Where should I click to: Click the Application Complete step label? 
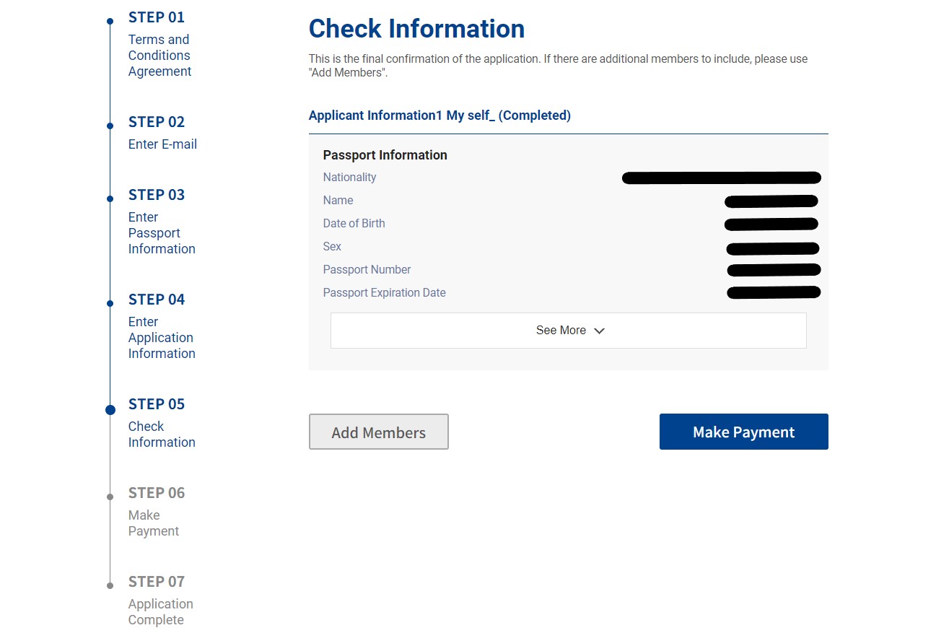[160, 612]
